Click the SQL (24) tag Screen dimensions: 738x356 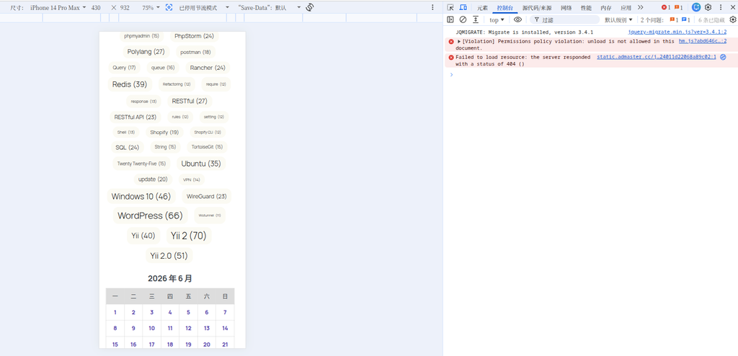127,148
